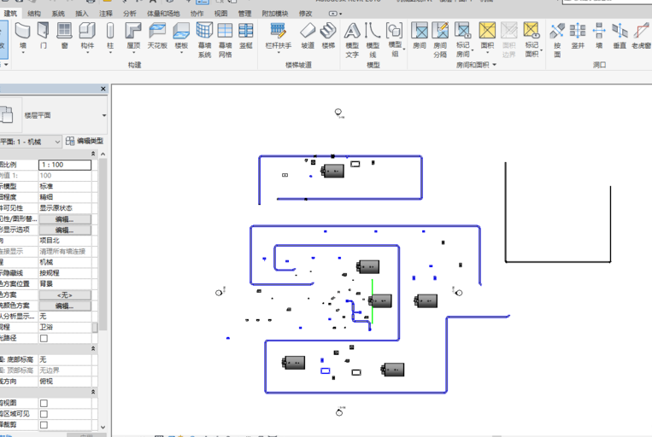The width and height of the screenshot is (652, 437).
Task: Collapse the properties section containing 底部标高
Action: point(93,348)
